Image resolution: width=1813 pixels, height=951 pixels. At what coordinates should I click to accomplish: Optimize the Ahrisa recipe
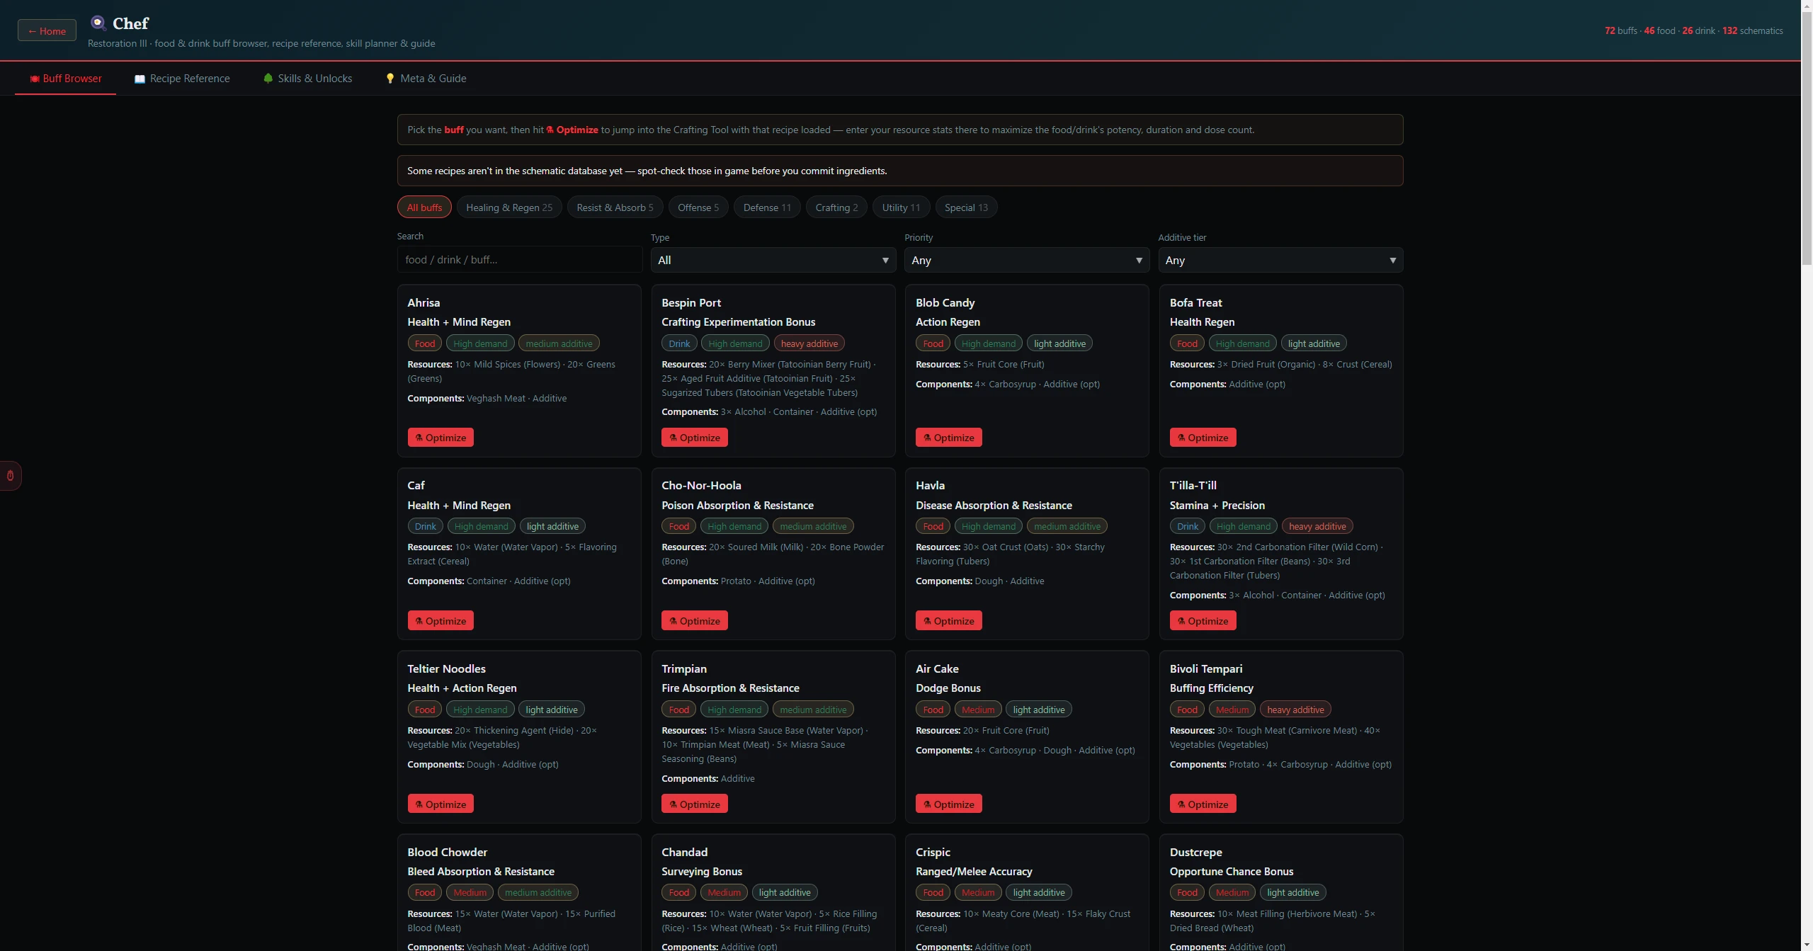pos(441,438)
